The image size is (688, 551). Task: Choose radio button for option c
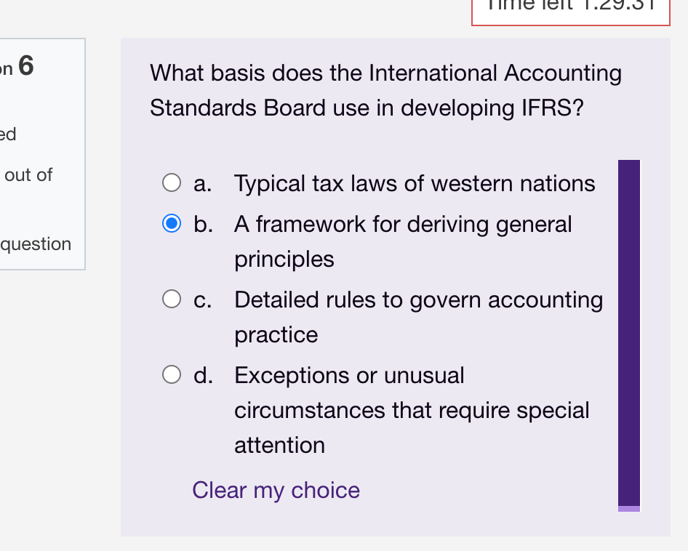(x=172, y=299)
